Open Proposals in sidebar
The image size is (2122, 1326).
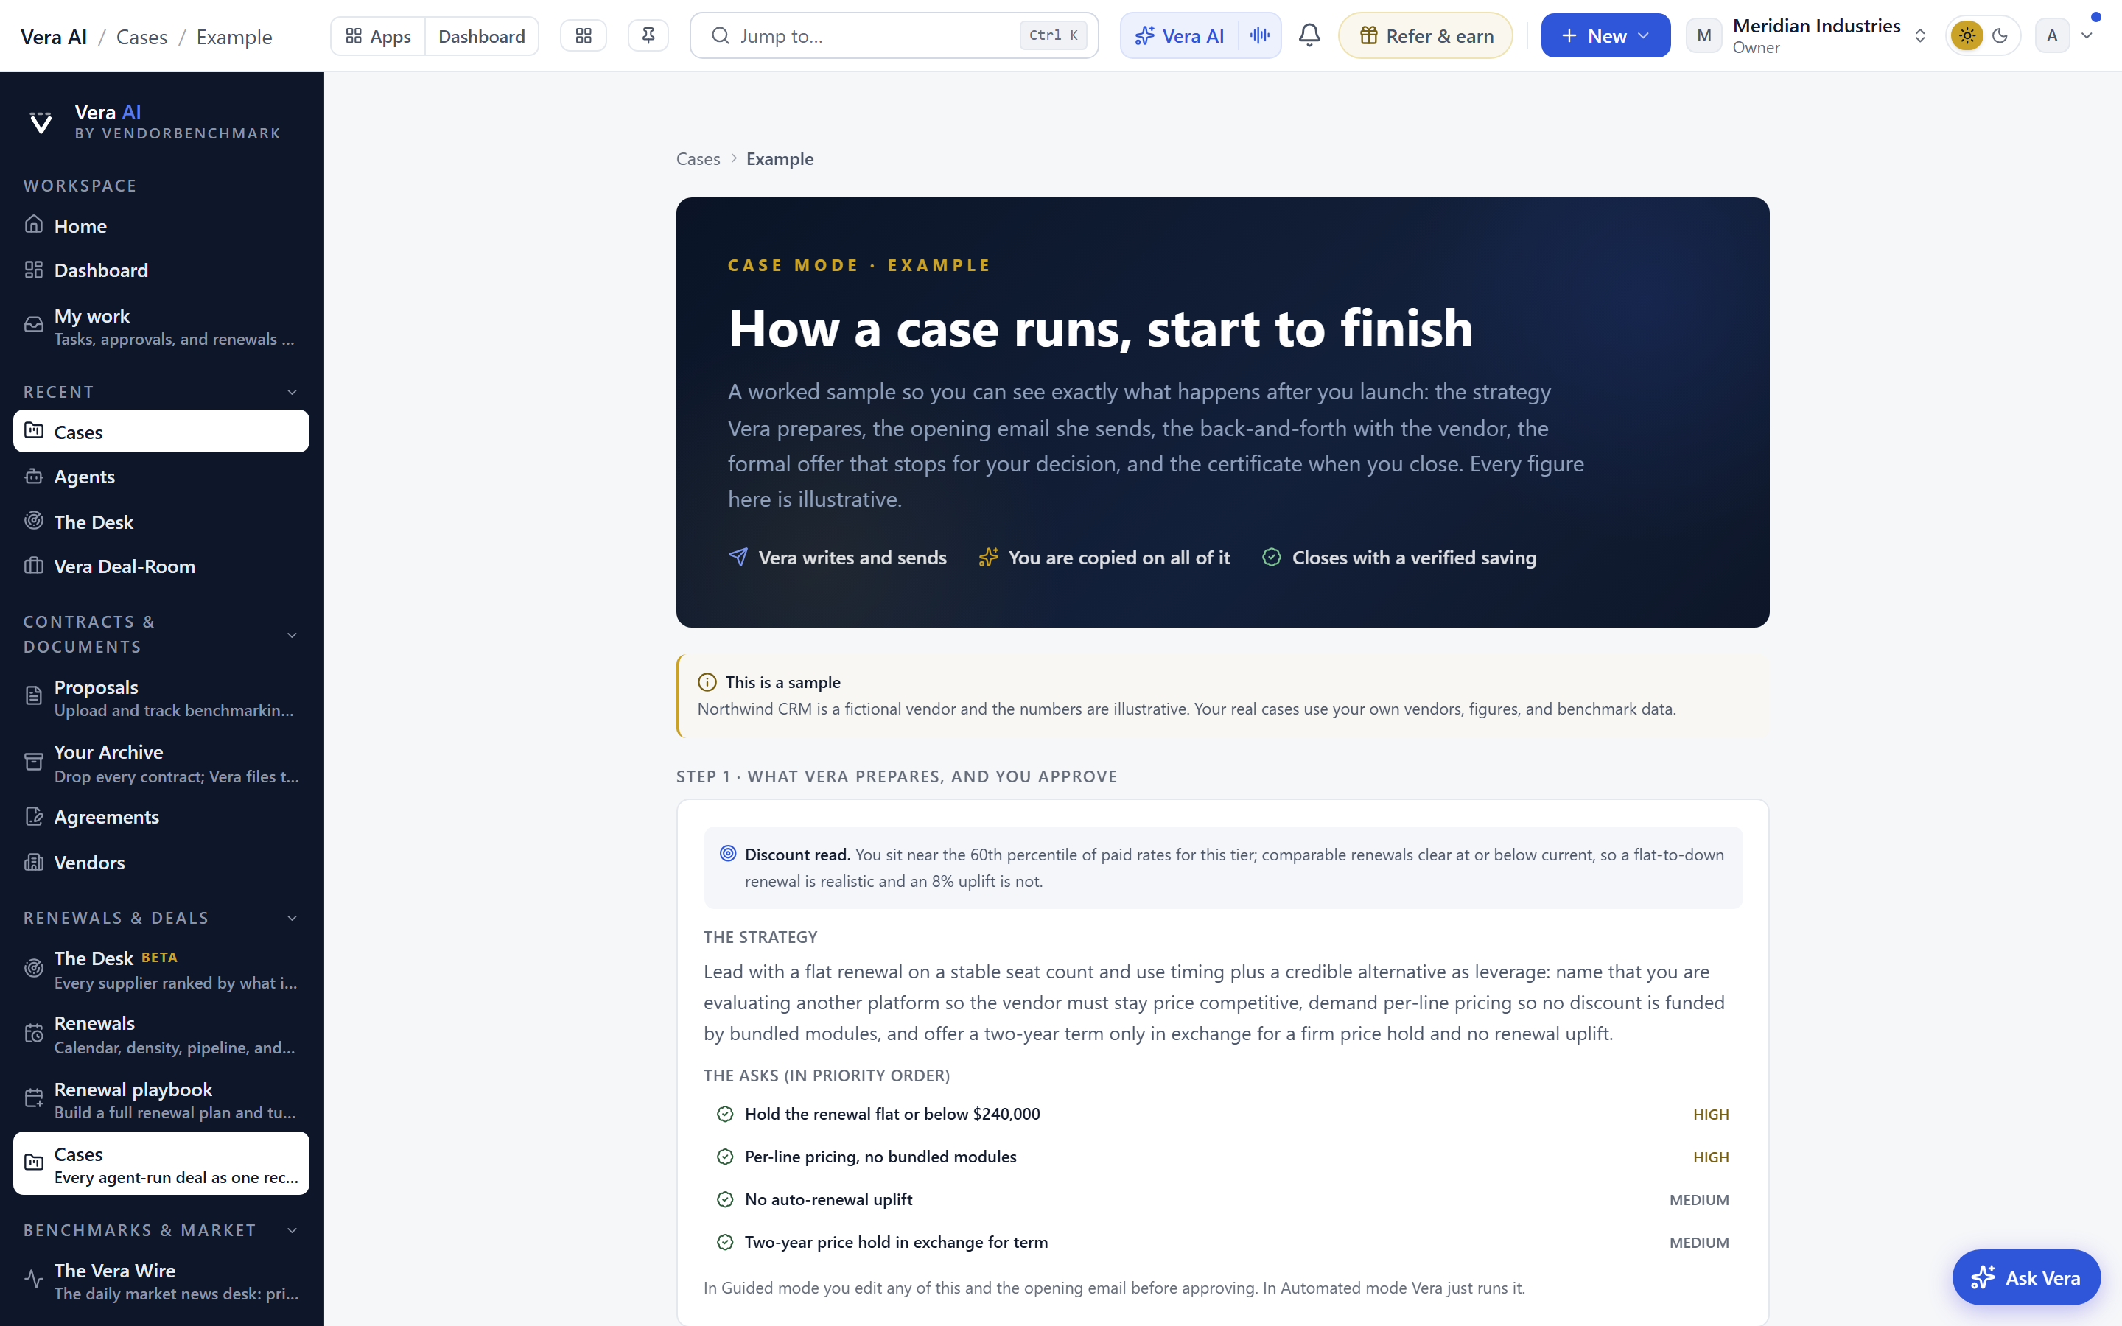pyautogui.click(x=161, y=698)
